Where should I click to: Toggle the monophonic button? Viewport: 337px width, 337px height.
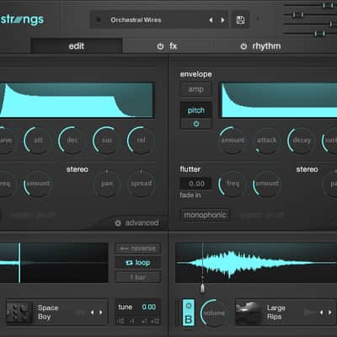[205, 215]
